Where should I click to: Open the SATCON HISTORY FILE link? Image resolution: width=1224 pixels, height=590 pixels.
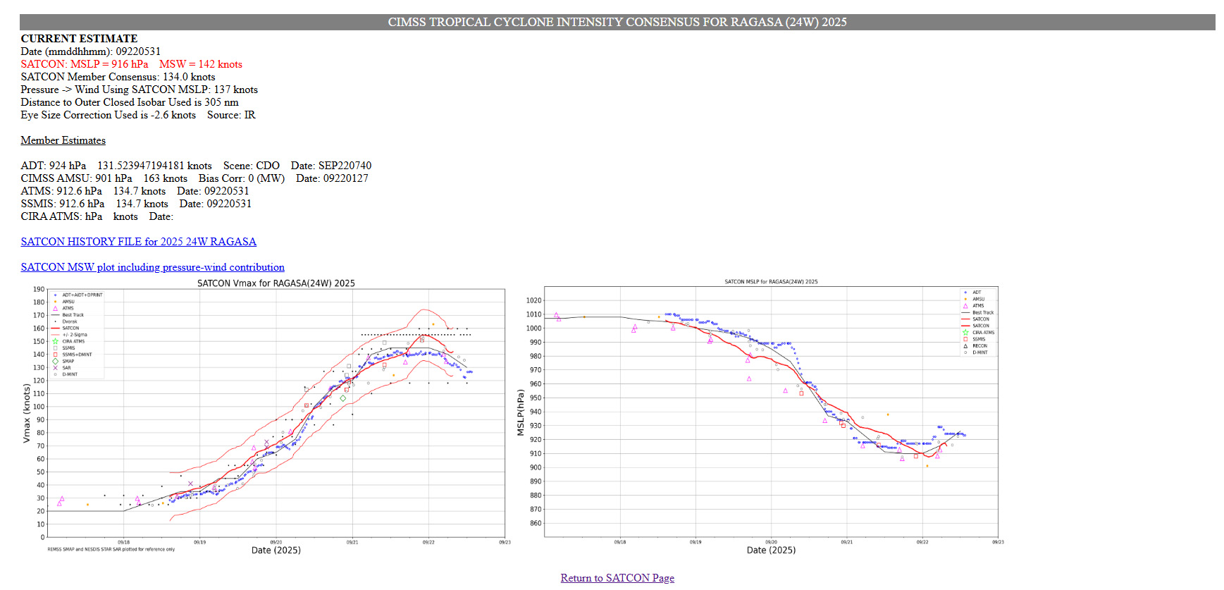click(138, 242)
